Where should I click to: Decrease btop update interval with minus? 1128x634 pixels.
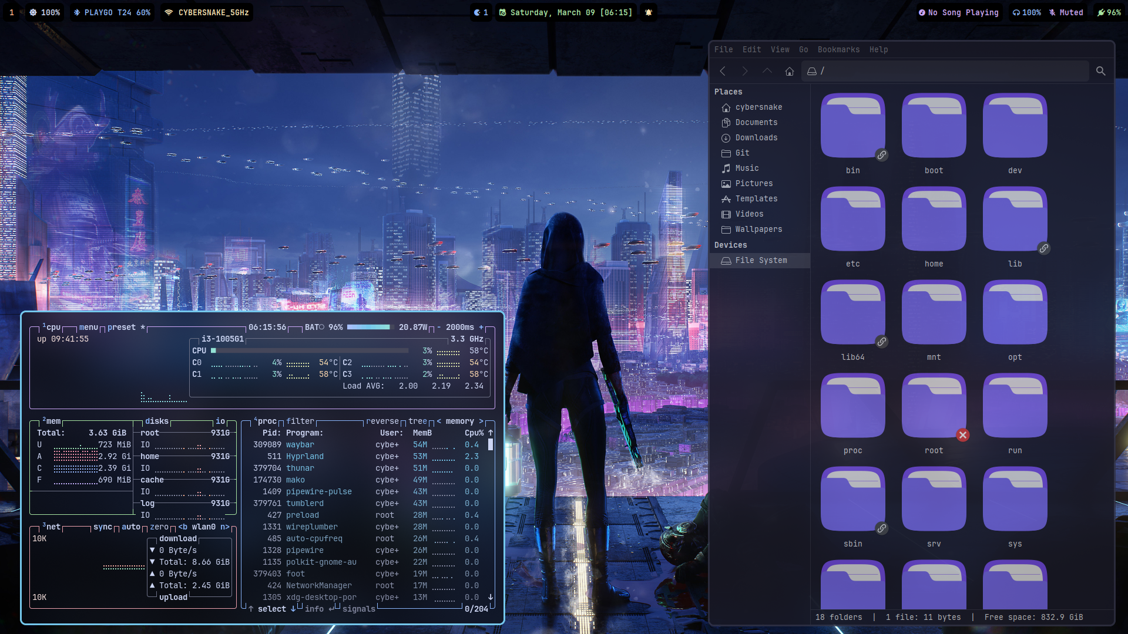[439, 327]
